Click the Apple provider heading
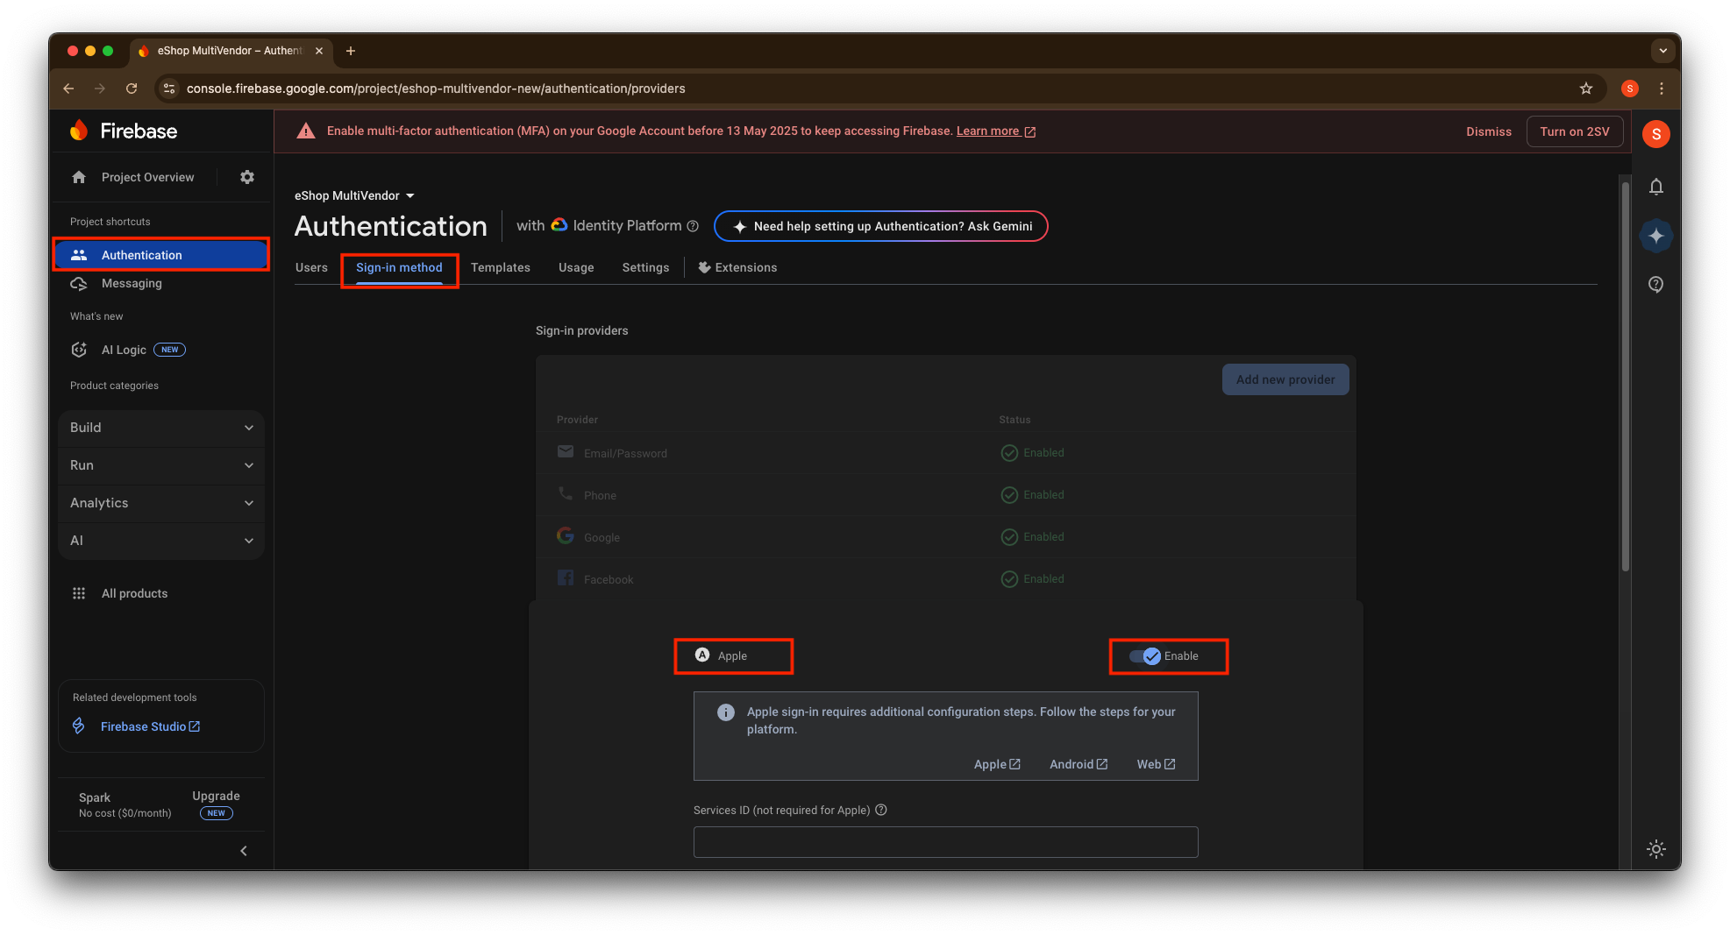The height and width of the screenshot is (935, 1730). coord(722,656)
